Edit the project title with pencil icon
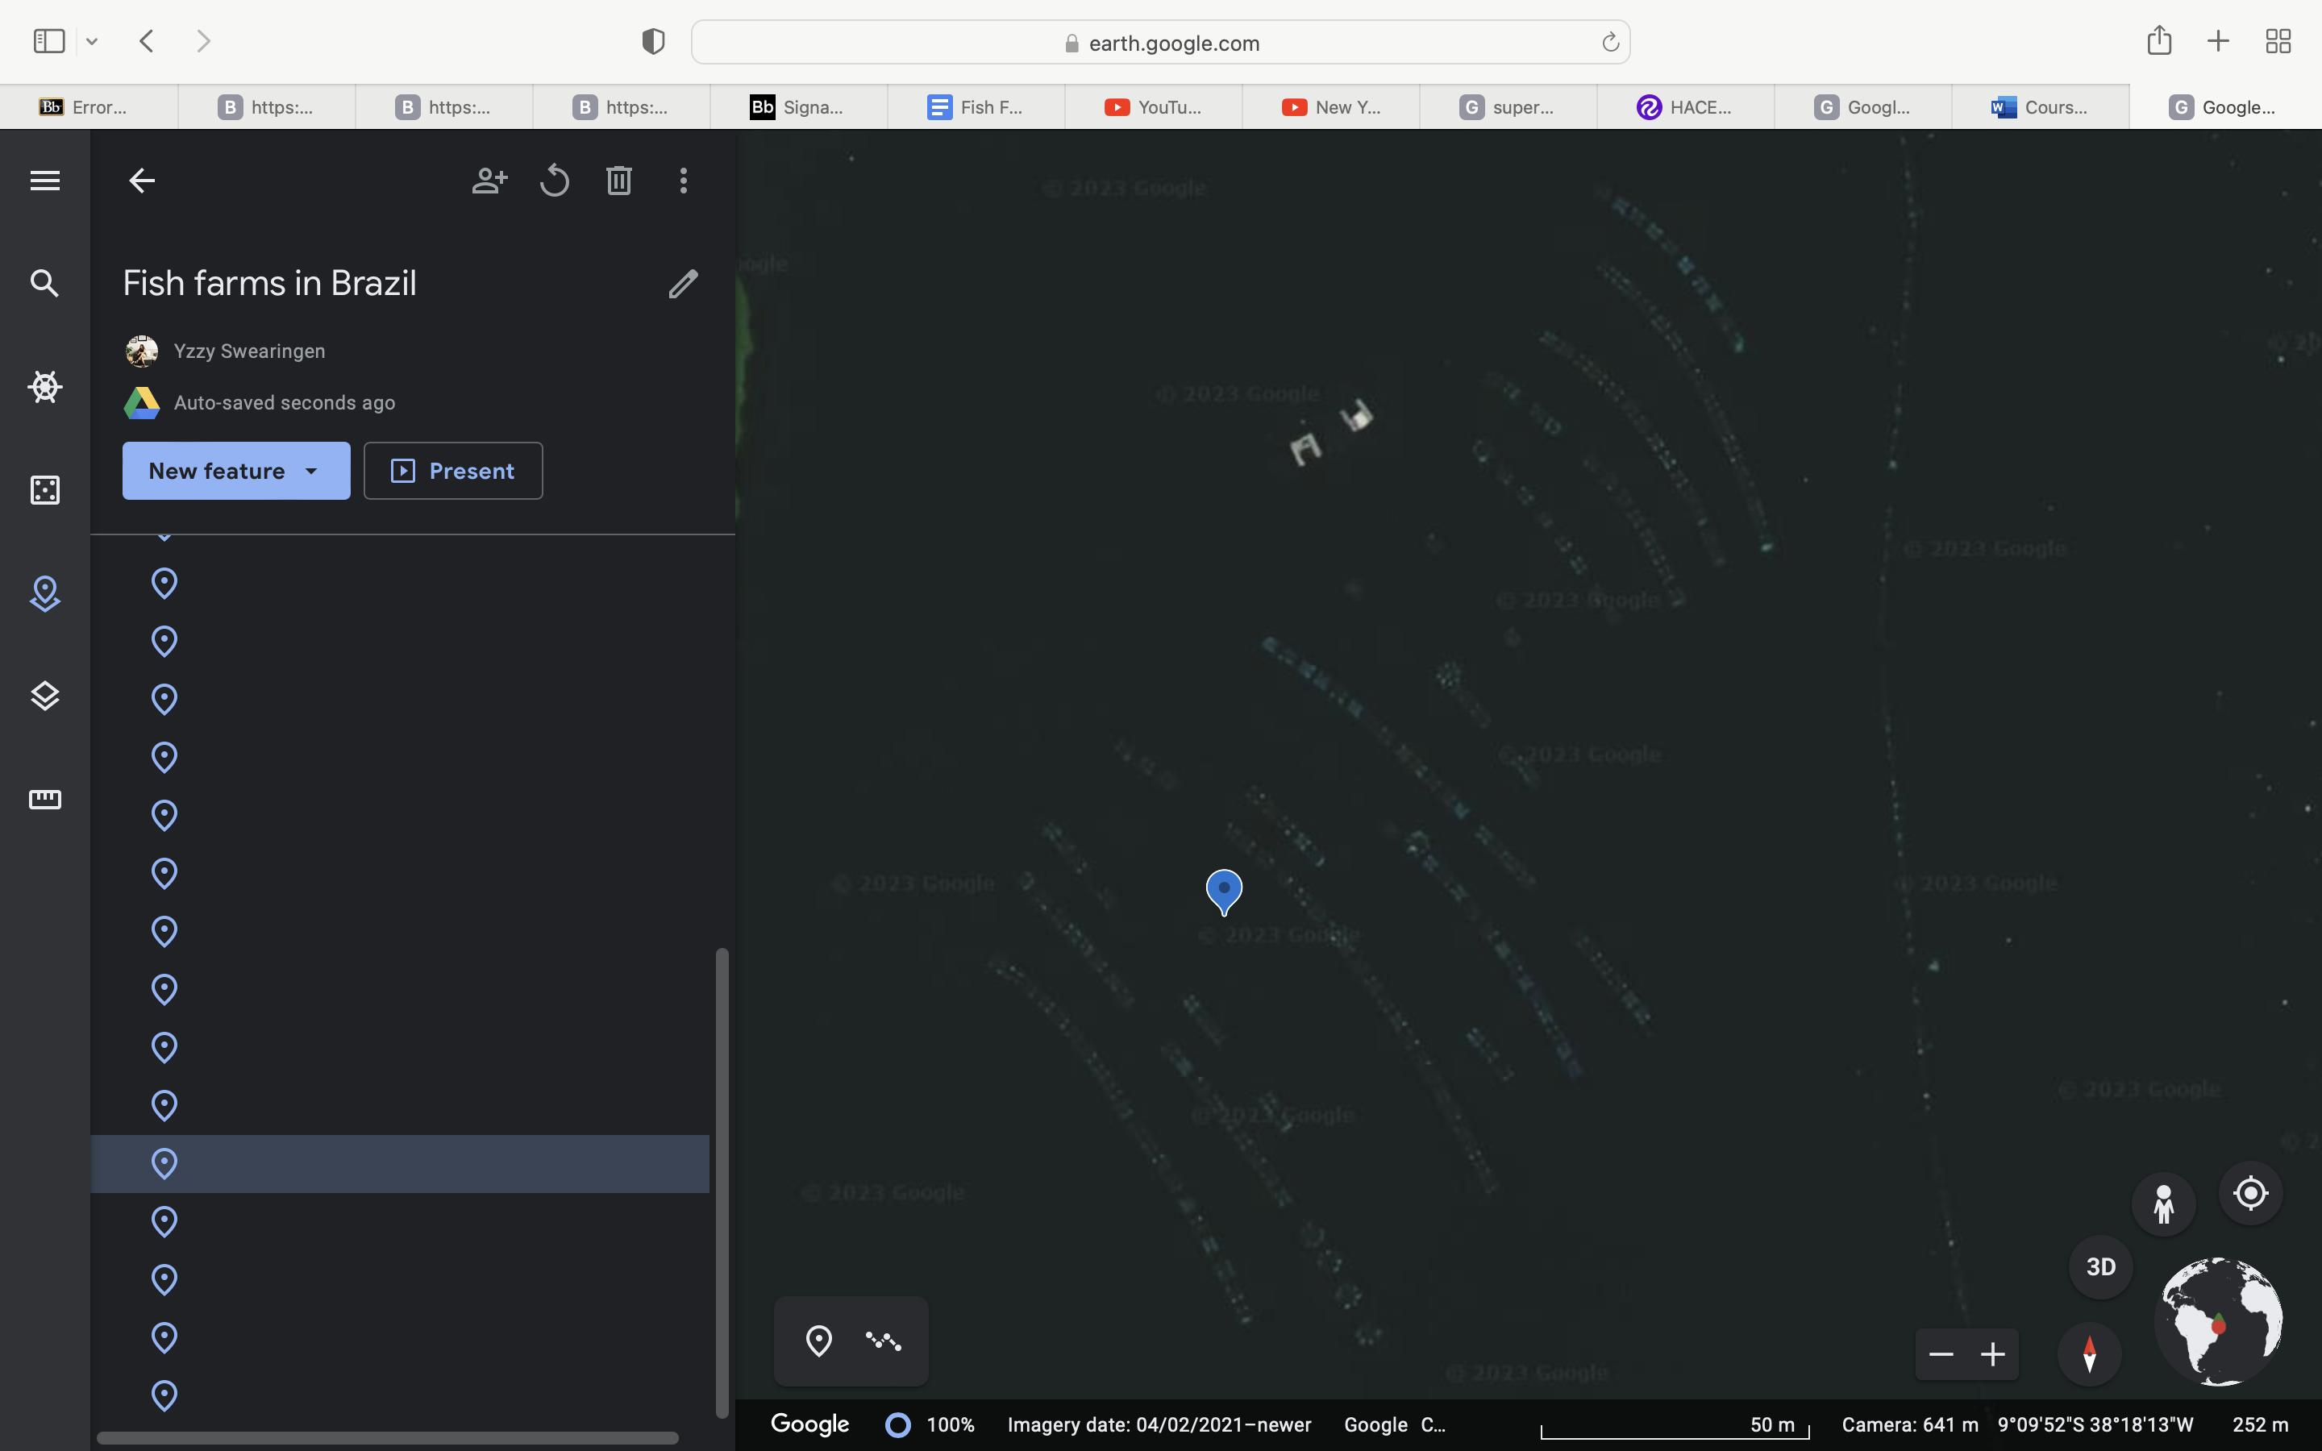This screenshot has height=1451, width=2322. 683,284
